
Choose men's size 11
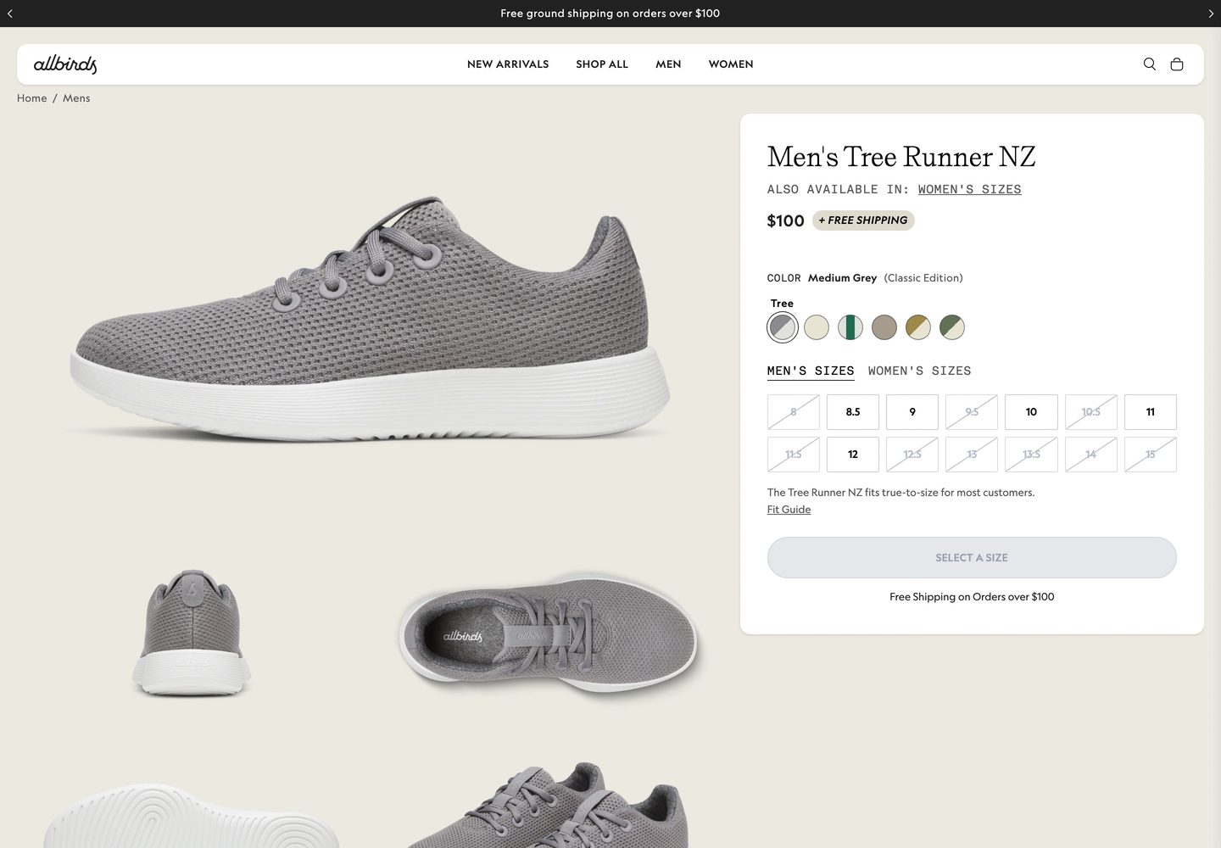[1151, 412]
